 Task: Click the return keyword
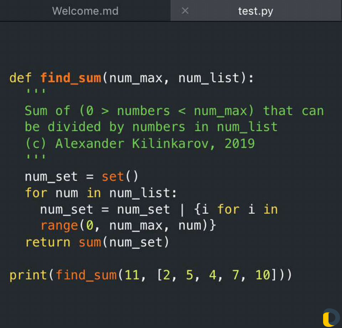pyautogui.click(x=48, y=242)
